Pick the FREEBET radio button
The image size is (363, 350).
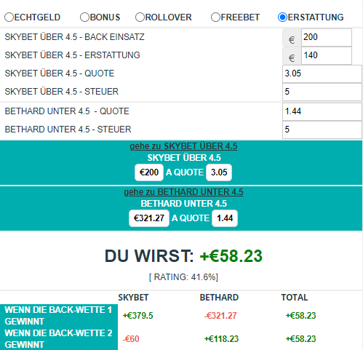(215, 17)
